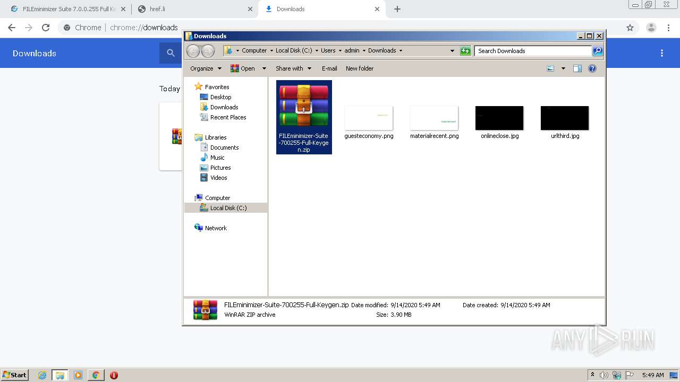Click Users in address breadcrumb
Image resolution: width=680 pixels, height=382 pixels.
328,50
